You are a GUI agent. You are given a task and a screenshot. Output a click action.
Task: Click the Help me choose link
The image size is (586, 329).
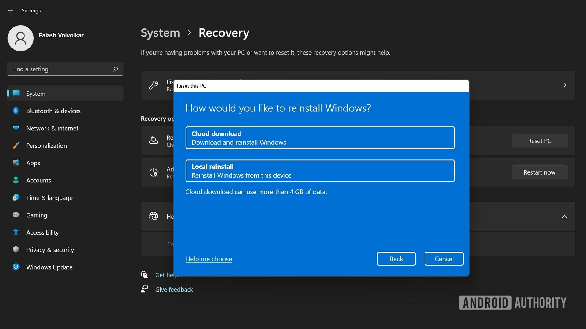[x=209, y=259]
